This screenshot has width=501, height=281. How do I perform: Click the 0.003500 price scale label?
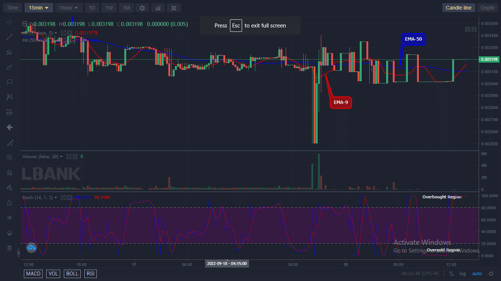(489, 23)
